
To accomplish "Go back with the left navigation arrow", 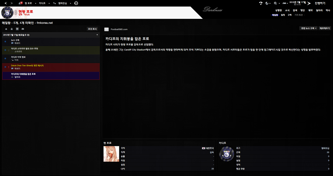I will [x=6, y=3].
